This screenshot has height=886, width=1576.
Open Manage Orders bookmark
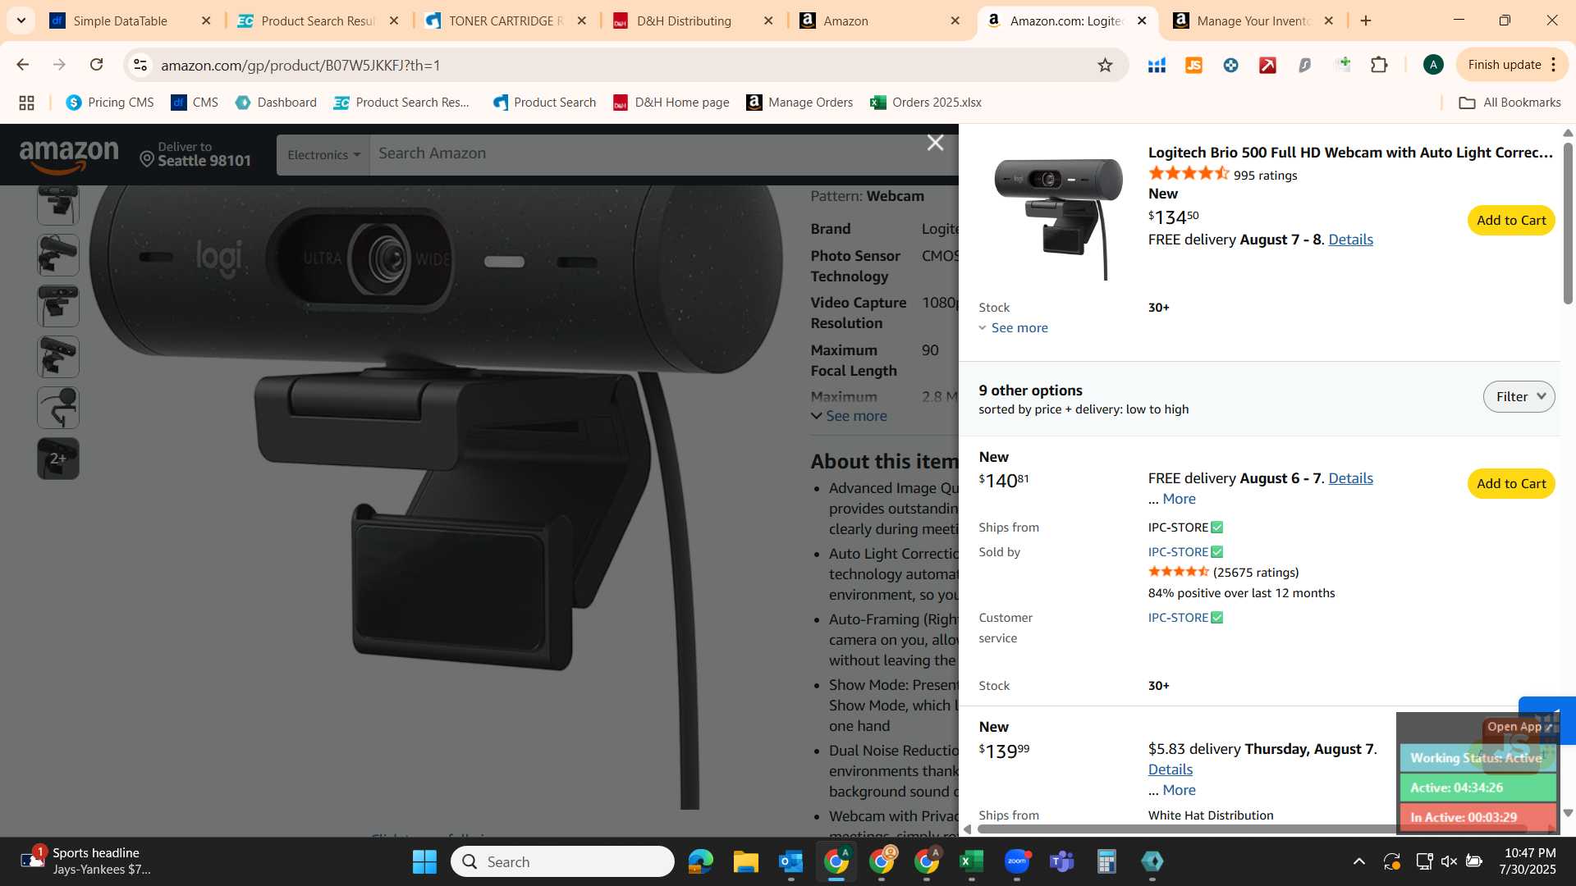(799, 103)
